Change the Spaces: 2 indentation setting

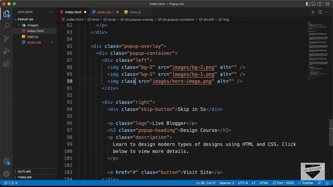point(227,183)
